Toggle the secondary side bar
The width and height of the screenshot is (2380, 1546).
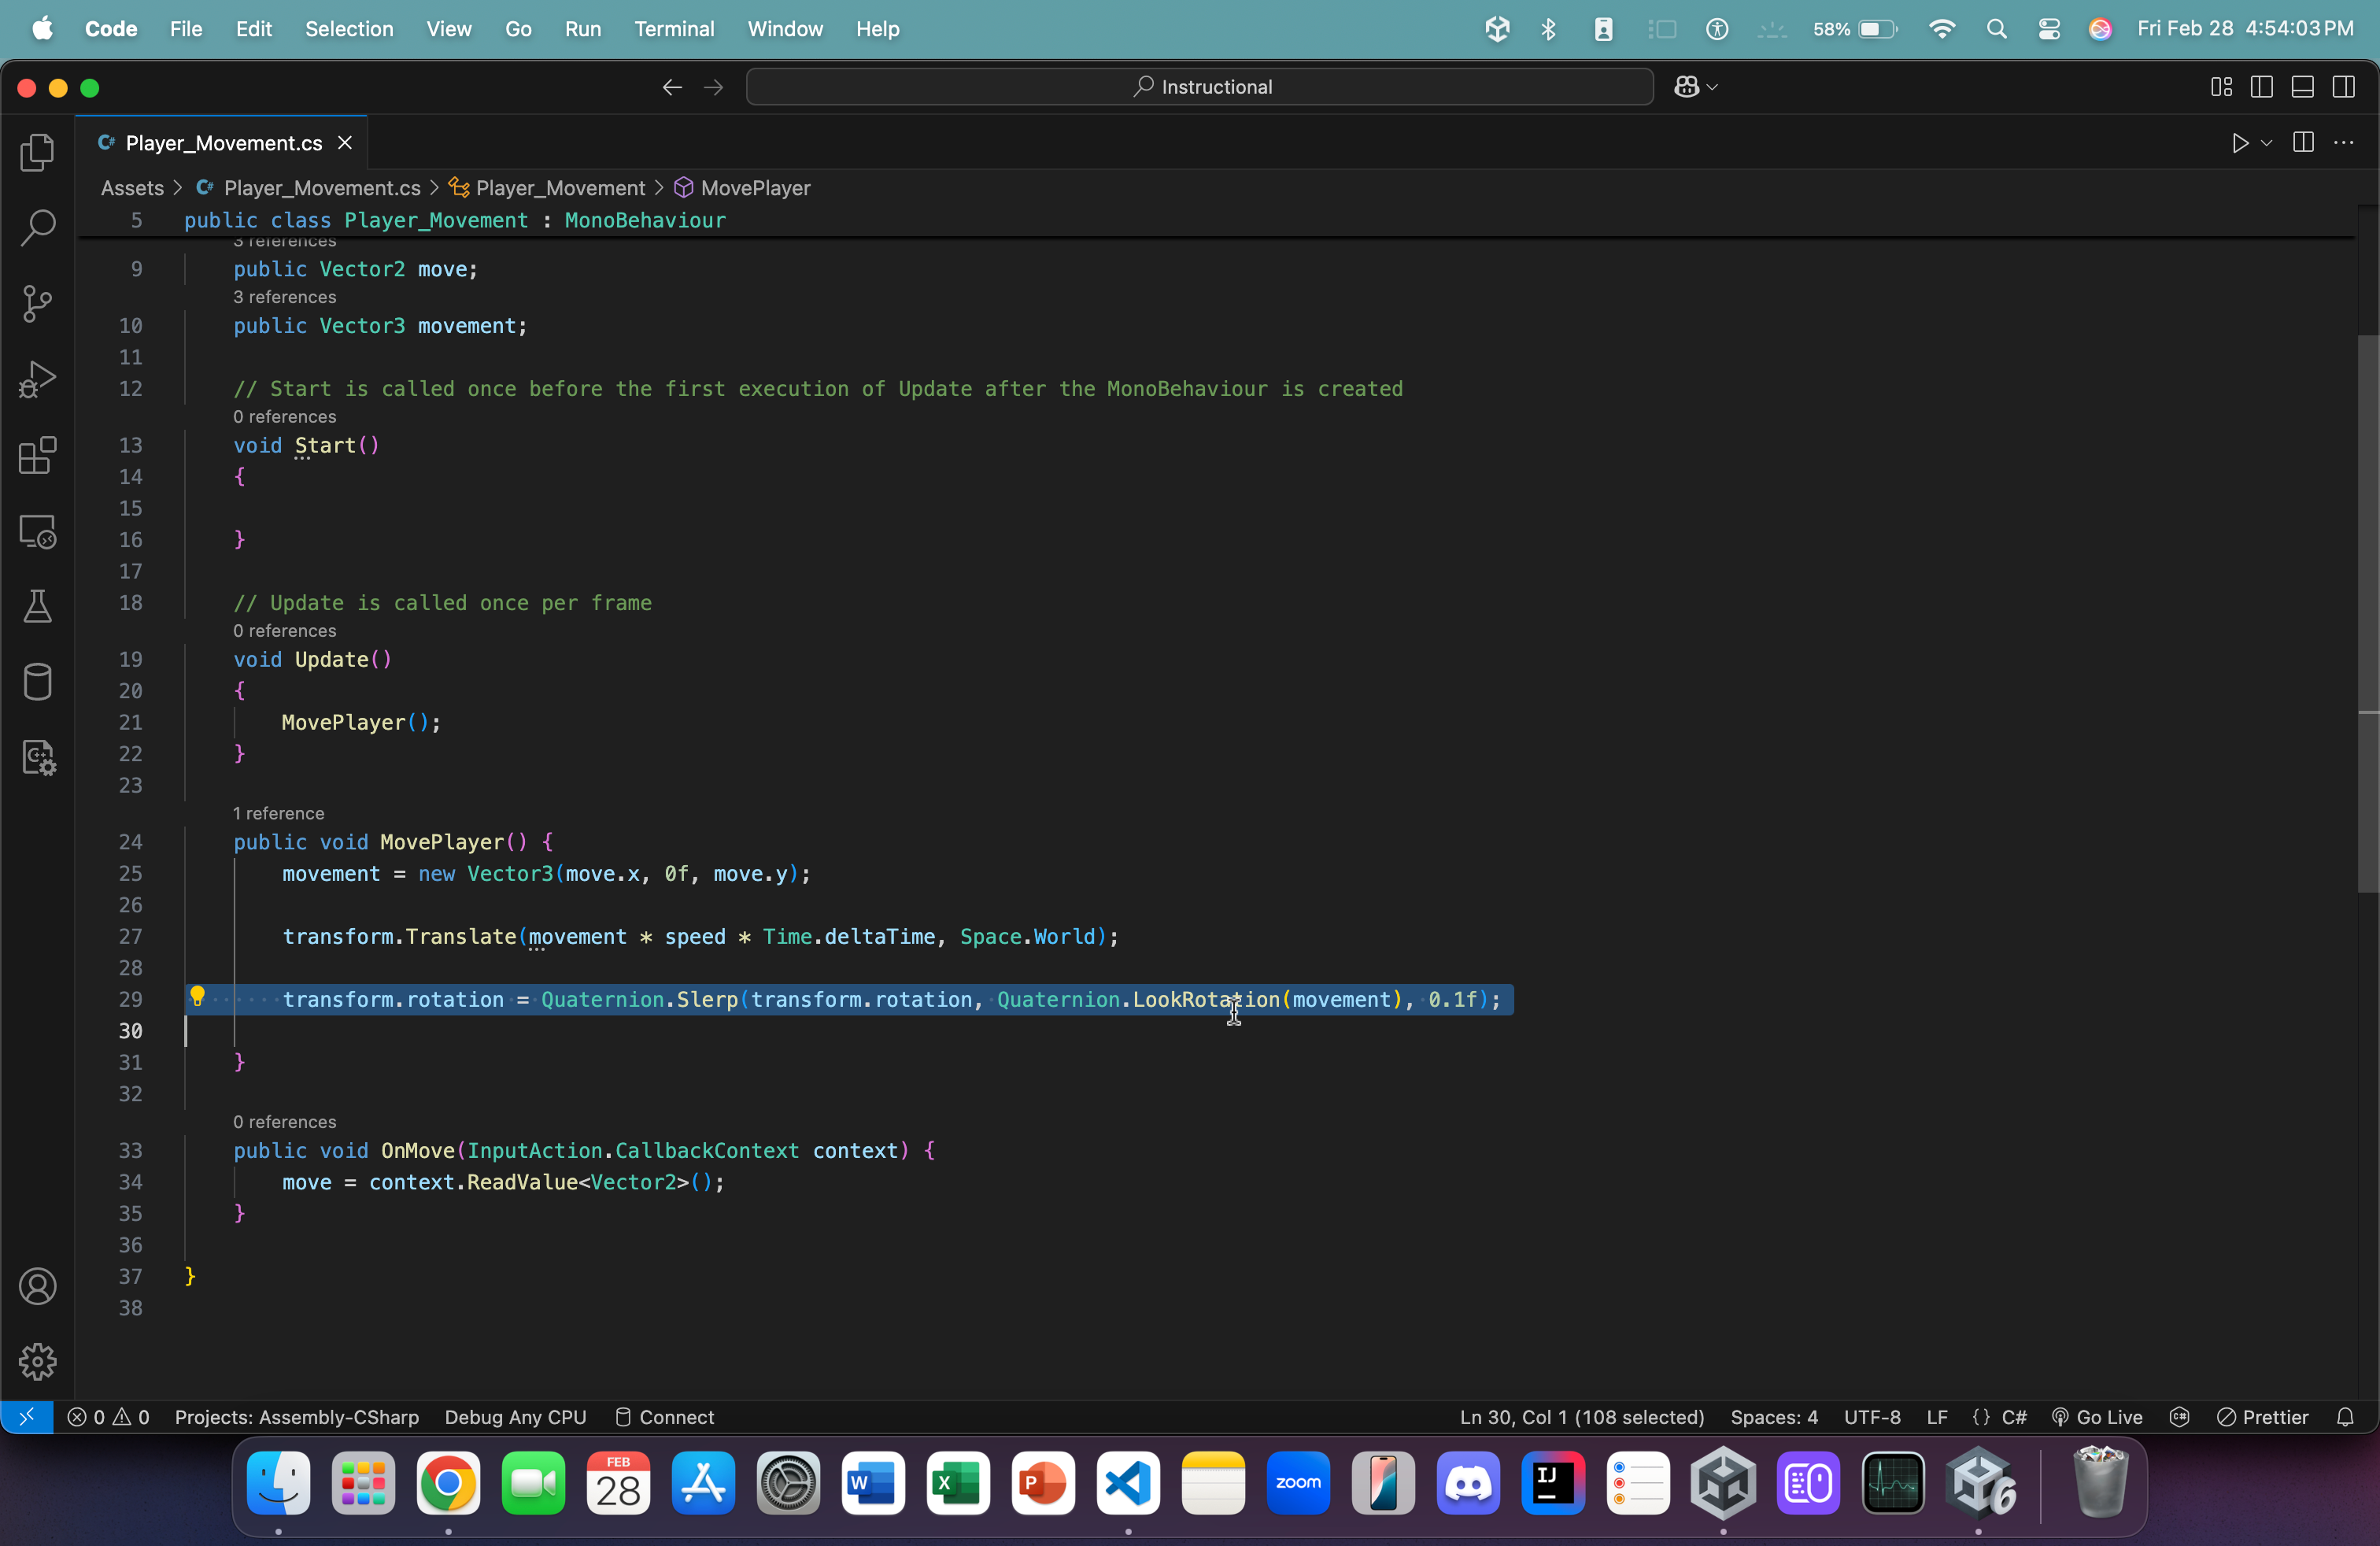2343,87
